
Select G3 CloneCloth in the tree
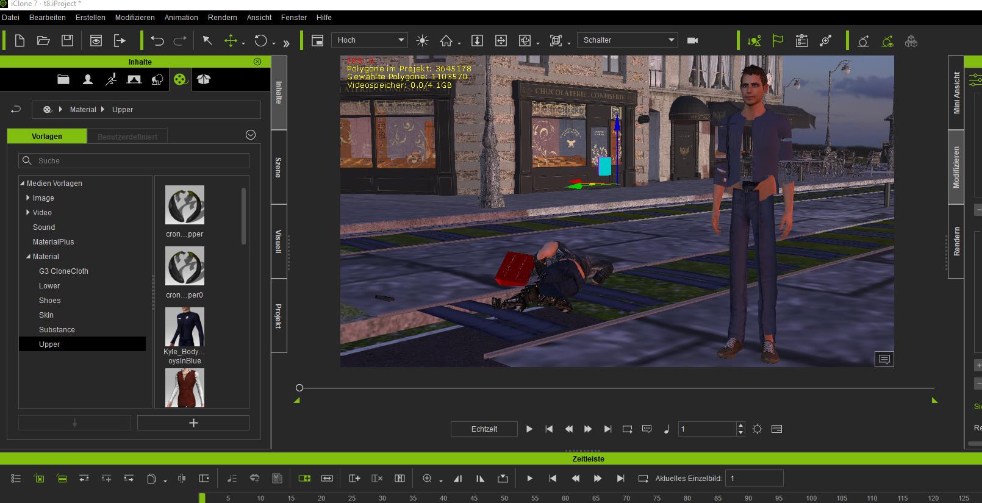(63, 271)
